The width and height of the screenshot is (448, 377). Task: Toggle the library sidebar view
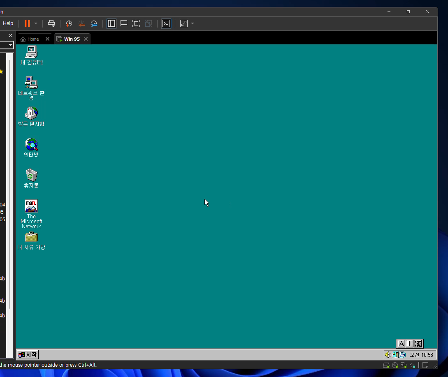(111, 23)
